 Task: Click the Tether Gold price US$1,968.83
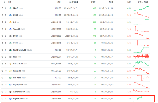click(56, 64)
